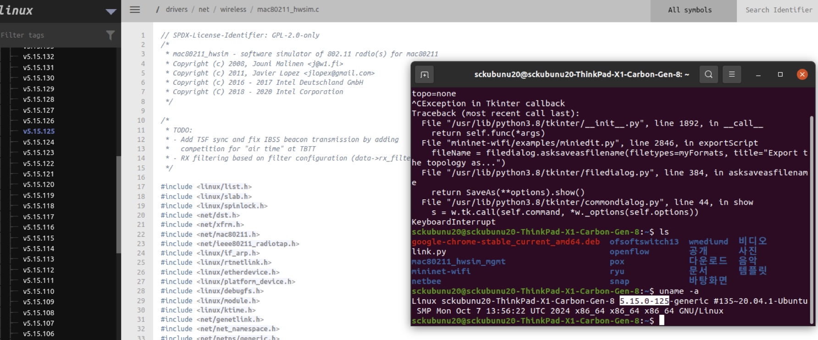Select version tag v5.15.119
Screen dimensions: 818x340
tap(39, 195)
